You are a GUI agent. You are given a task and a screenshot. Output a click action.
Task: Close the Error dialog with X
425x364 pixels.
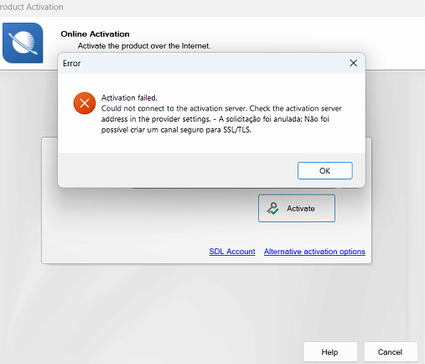(354, 63)
